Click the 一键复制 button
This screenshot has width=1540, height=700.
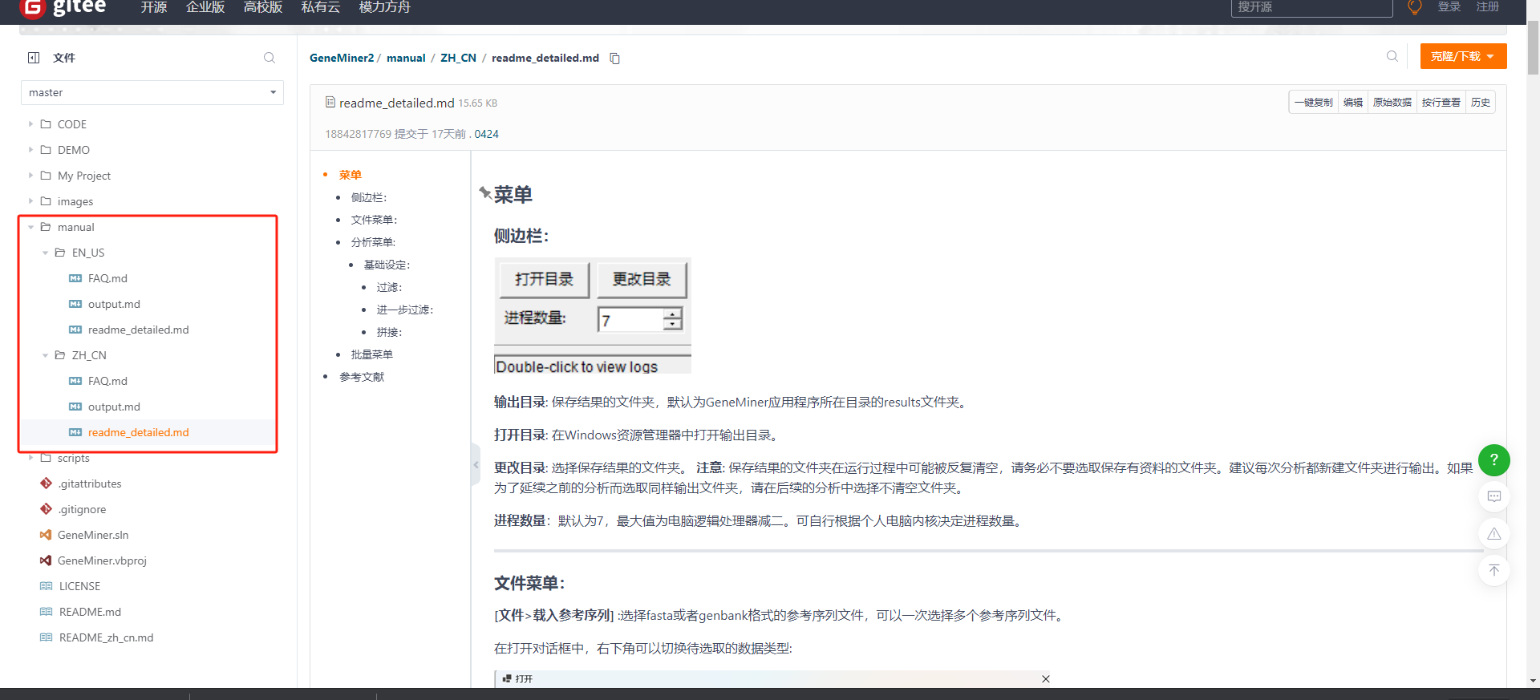pos(1313,103)
